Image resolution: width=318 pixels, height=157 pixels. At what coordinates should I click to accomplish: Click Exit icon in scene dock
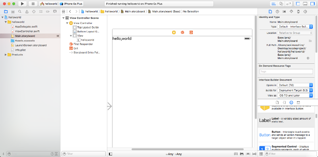191,32
